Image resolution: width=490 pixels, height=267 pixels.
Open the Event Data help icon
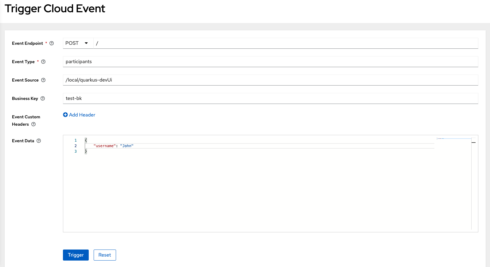click(38, 141)
